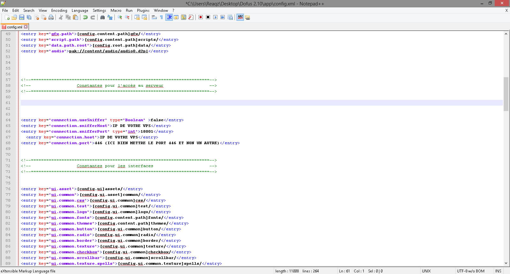Play back the recorded macro
Image resolution: width=510 pixels, height=274 pixels.
pos(215,17)
